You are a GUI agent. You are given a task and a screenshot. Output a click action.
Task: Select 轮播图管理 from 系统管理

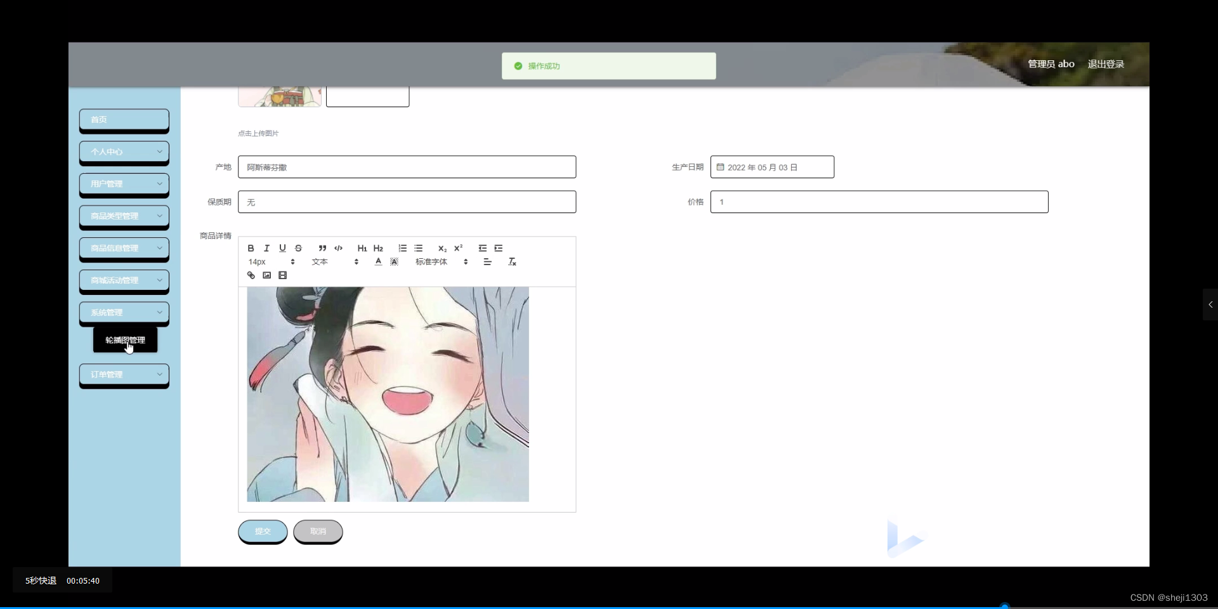pos(124,339)
